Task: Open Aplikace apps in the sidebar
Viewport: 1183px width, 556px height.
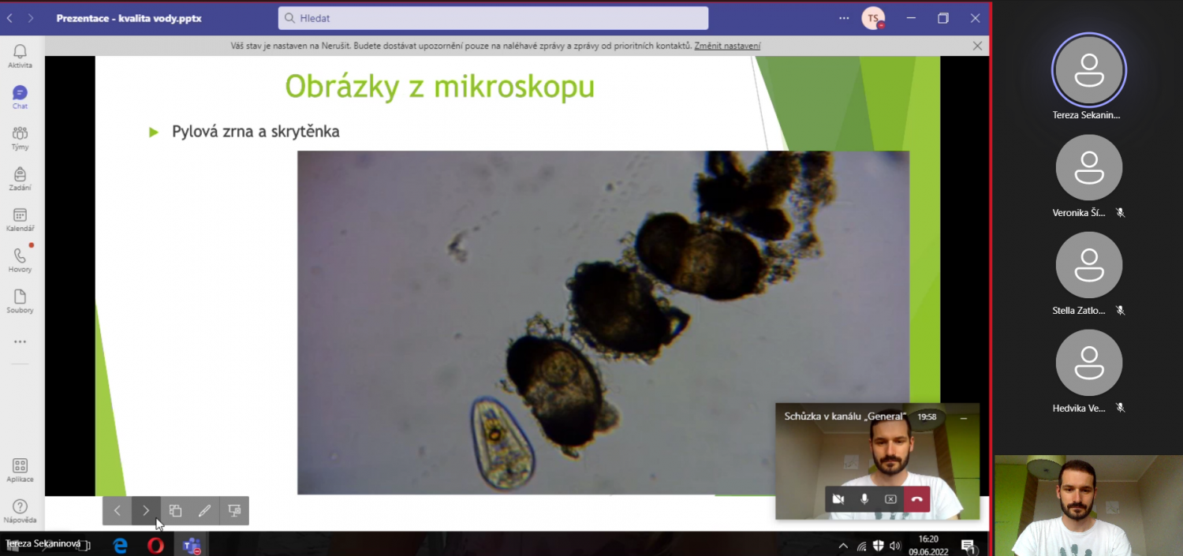Action: pos(20,471)
